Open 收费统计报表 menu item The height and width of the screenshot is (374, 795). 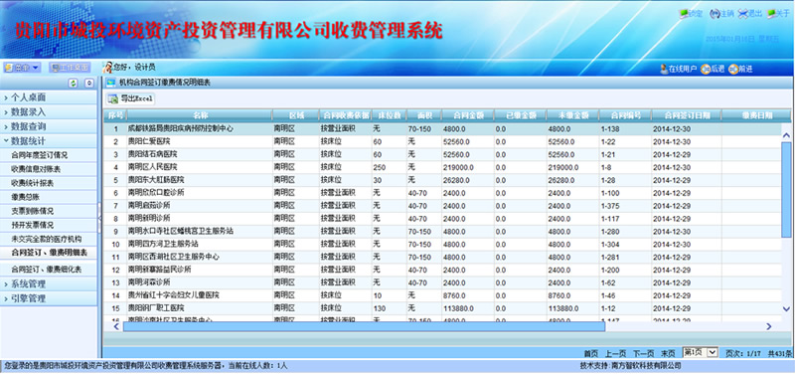point(49,183)
